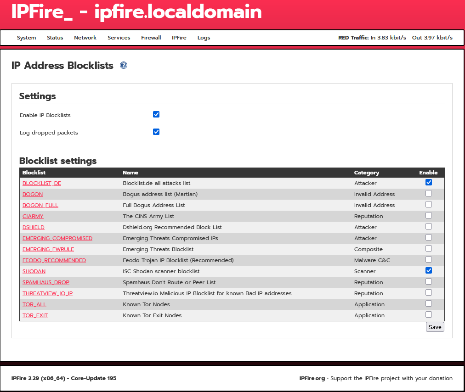This screenshot has width=465, height=392.
Task: Click the 'Emerging Threats Compromised IPs' name
Action: tap(170, 238)
